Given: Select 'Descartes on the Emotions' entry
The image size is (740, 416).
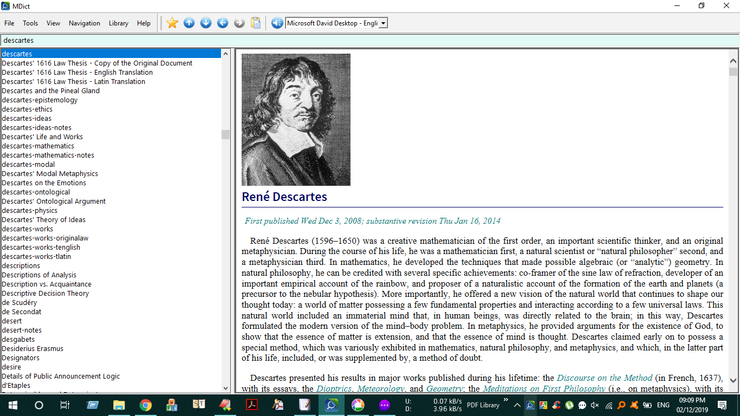Looking at the screenshot, I should click(44, 183).
